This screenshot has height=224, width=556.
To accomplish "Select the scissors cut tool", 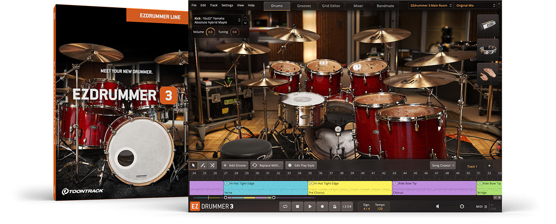I will click(x=212, y=165).
